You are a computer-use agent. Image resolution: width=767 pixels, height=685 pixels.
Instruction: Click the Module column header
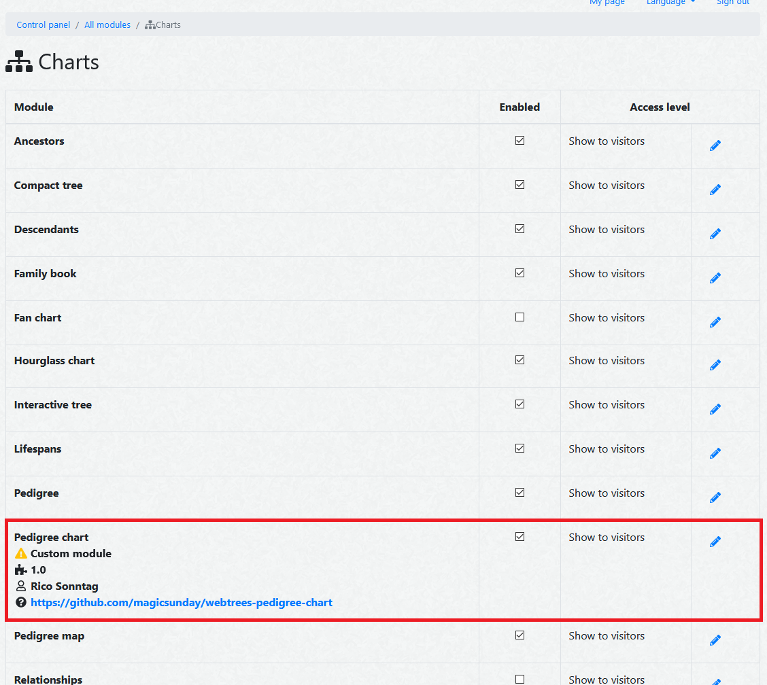point(34,107)
